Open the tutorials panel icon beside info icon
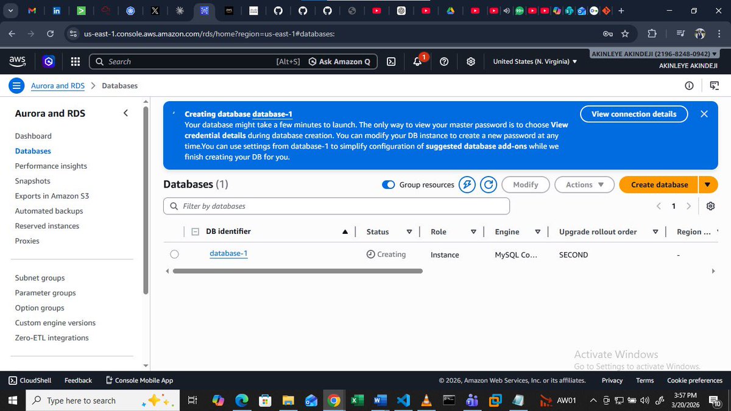The image size is (731, 411). tap(715, 86)
